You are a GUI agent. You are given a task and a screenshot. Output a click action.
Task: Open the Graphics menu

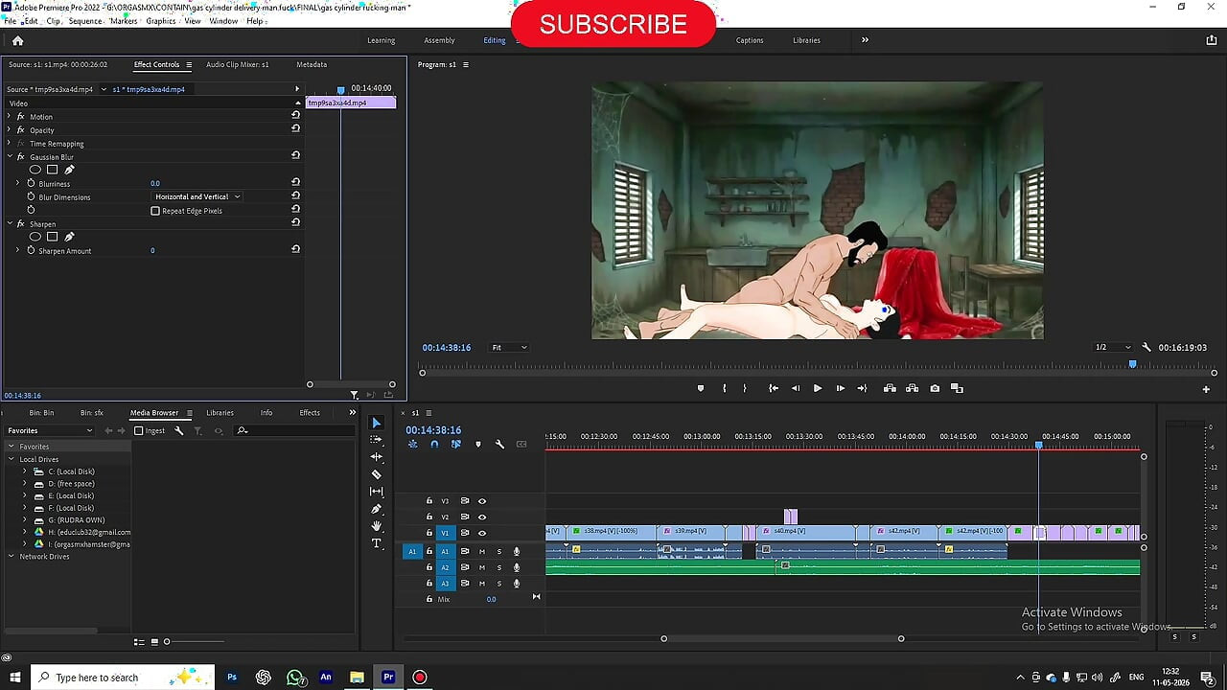161,20
